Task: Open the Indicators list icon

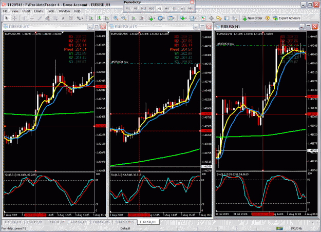Action: 151,18
